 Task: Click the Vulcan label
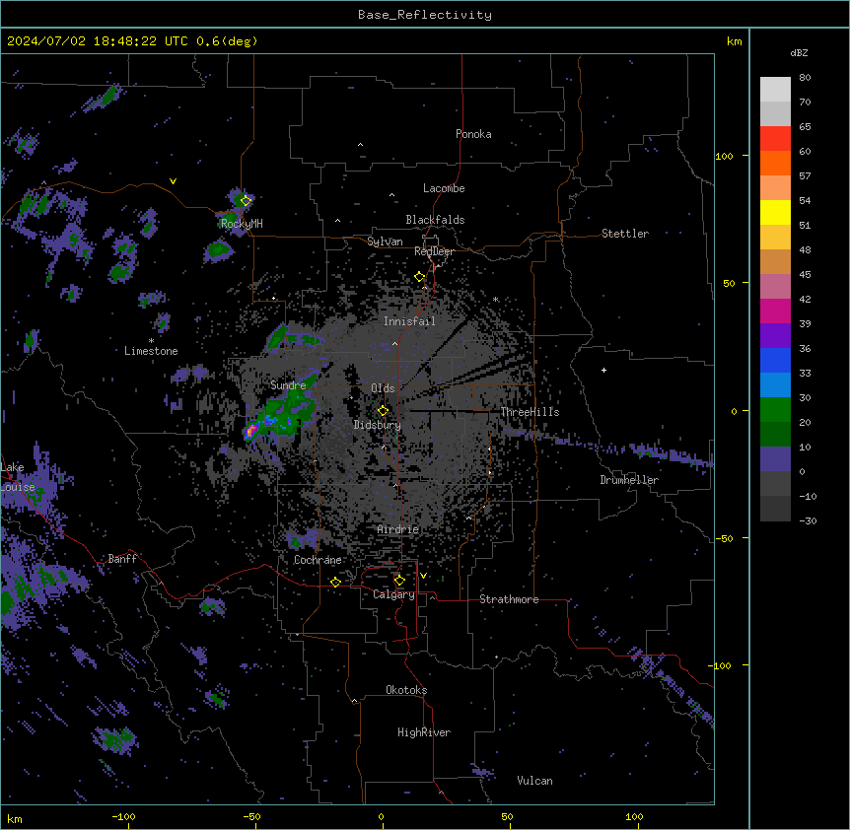coord(535,781)
